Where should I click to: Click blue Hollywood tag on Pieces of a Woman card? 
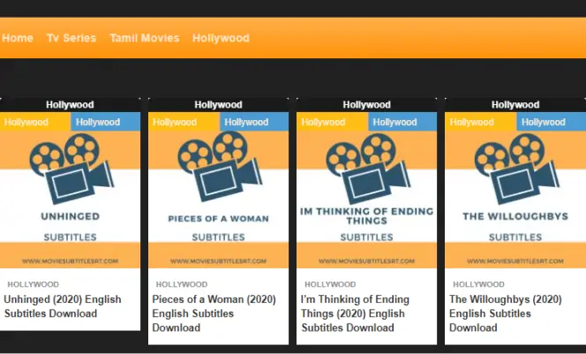[254, 122]
